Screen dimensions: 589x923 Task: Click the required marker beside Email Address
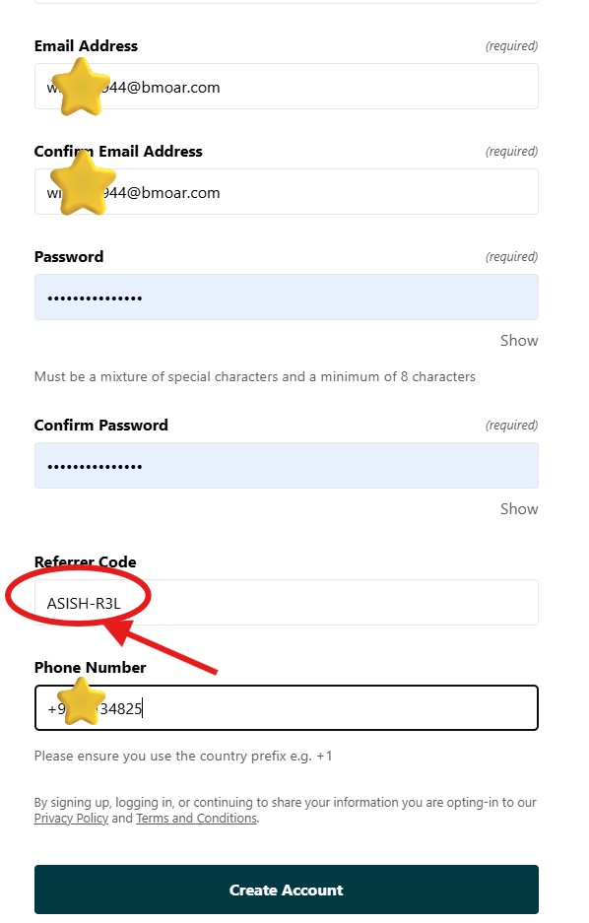click(511, 45)
